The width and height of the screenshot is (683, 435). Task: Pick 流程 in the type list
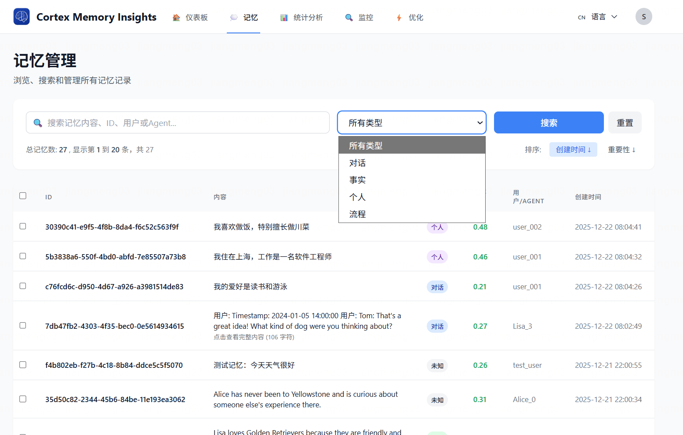412,214
